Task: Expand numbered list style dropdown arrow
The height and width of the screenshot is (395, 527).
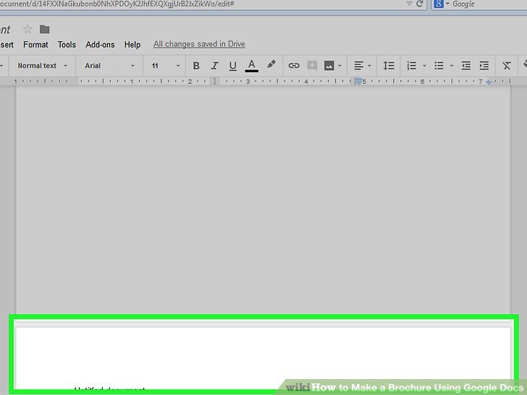Action: coord(424,66)
